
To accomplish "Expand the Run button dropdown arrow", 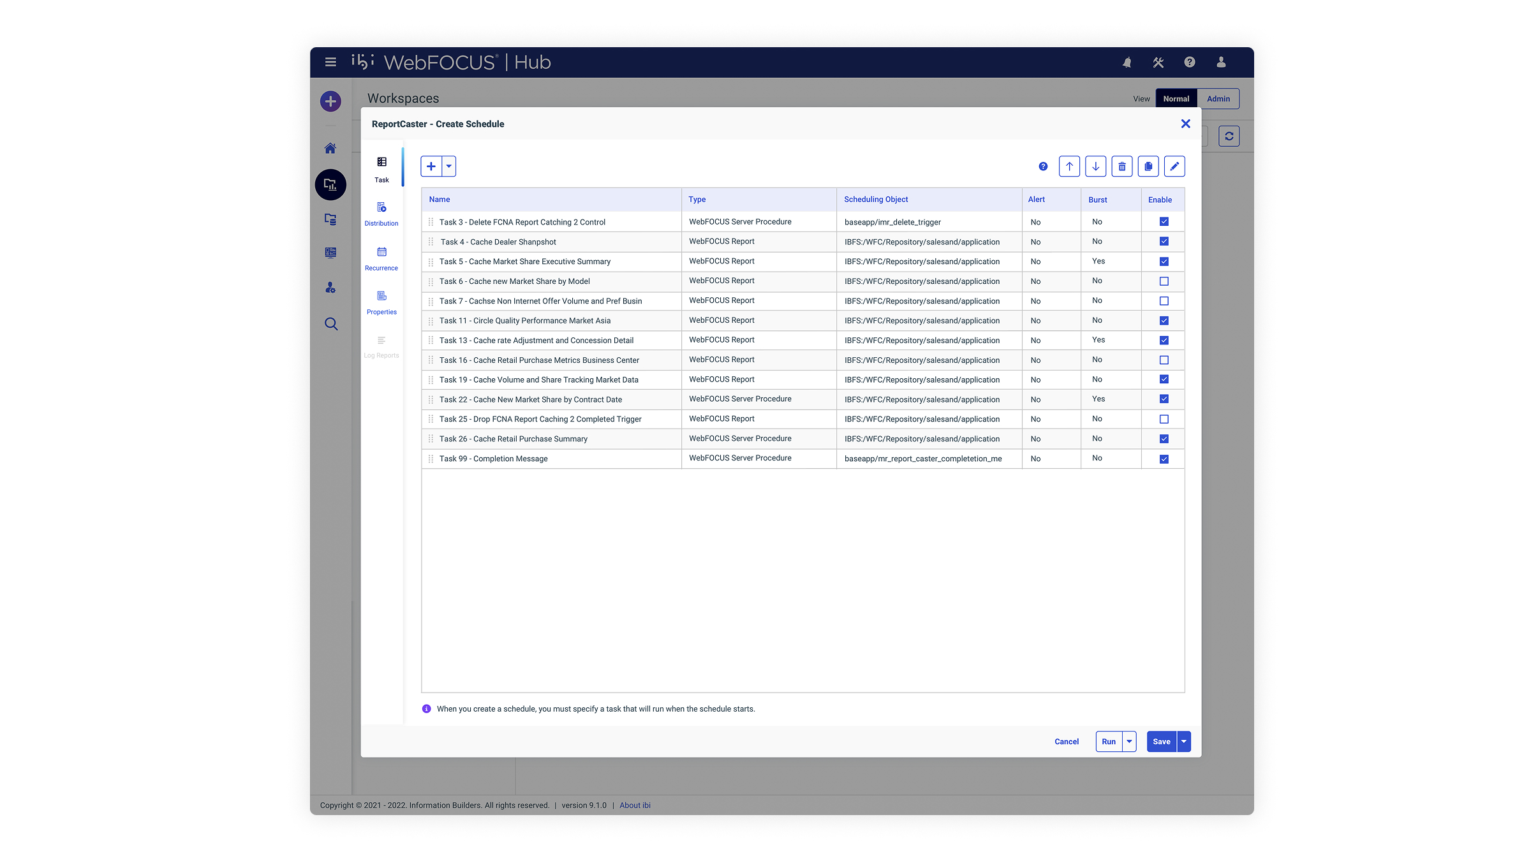I will click(1129, 742).
